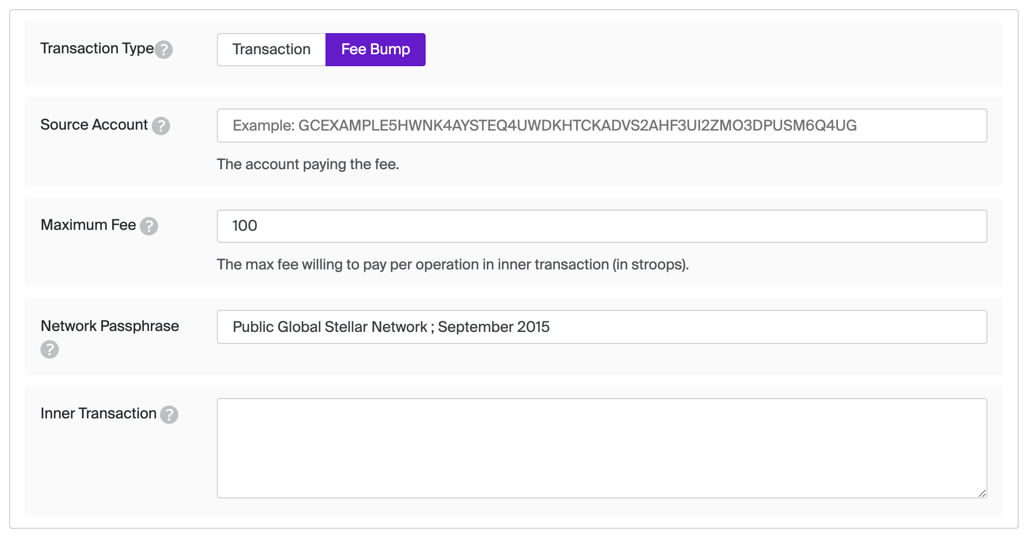Open the Inner Transaction help tooltip

pyautogui.click(x=170, y=414)
